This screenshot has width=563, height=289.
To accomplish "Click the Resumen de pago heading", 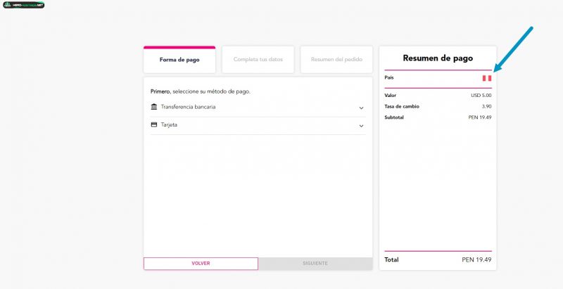I will point(438,58).
